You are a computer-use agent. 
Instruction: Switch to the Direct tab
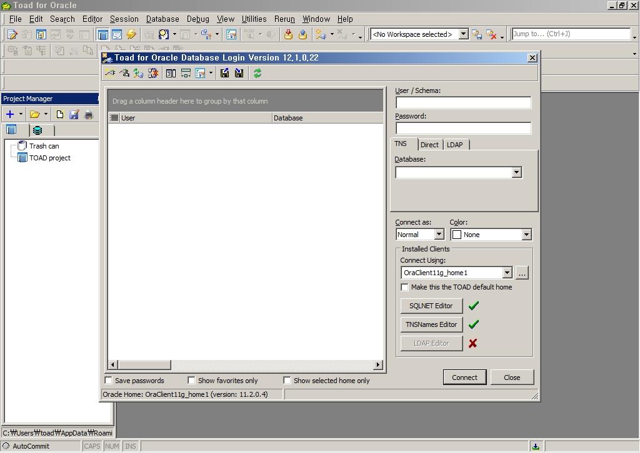pyautogui.click(x=429, y=145)
